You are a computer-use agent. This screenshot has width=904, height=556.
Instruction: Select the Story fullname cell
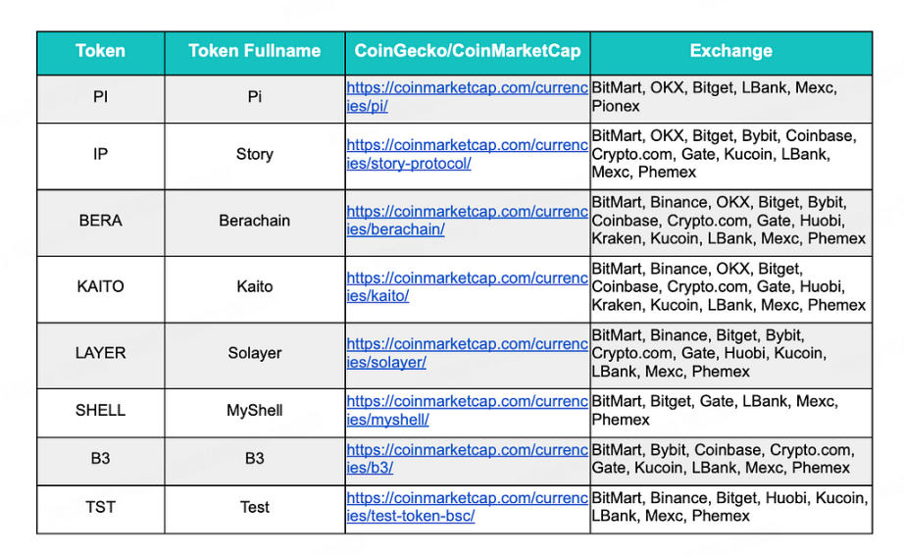(254, 155)
